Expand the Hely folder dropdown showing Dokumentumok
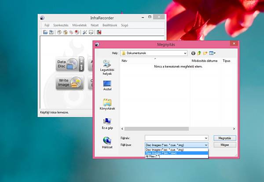 [185, 53]
